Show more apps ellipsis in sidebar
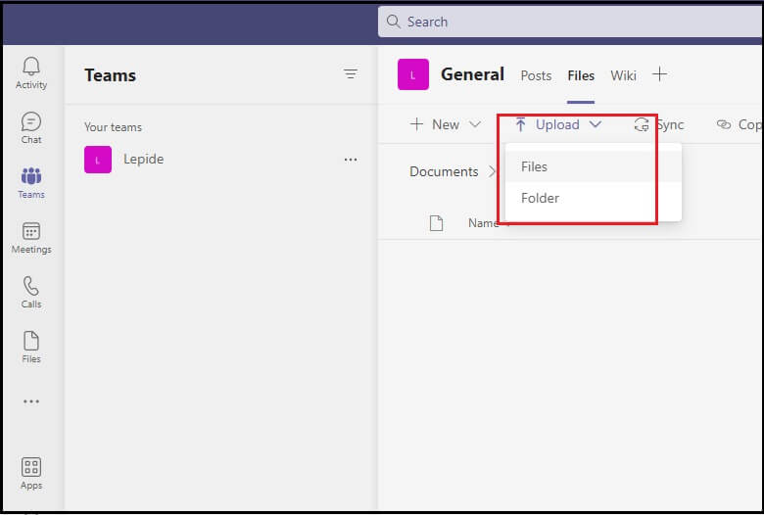Screen dimensions: 764x515 coord(31,401)
